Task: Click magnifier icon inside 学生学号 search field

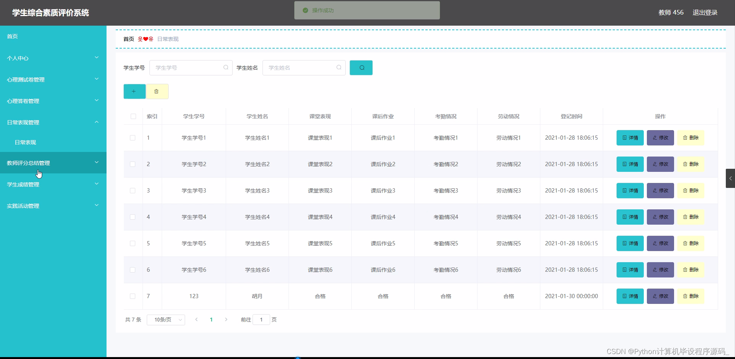Action: (x=226, y=67)
